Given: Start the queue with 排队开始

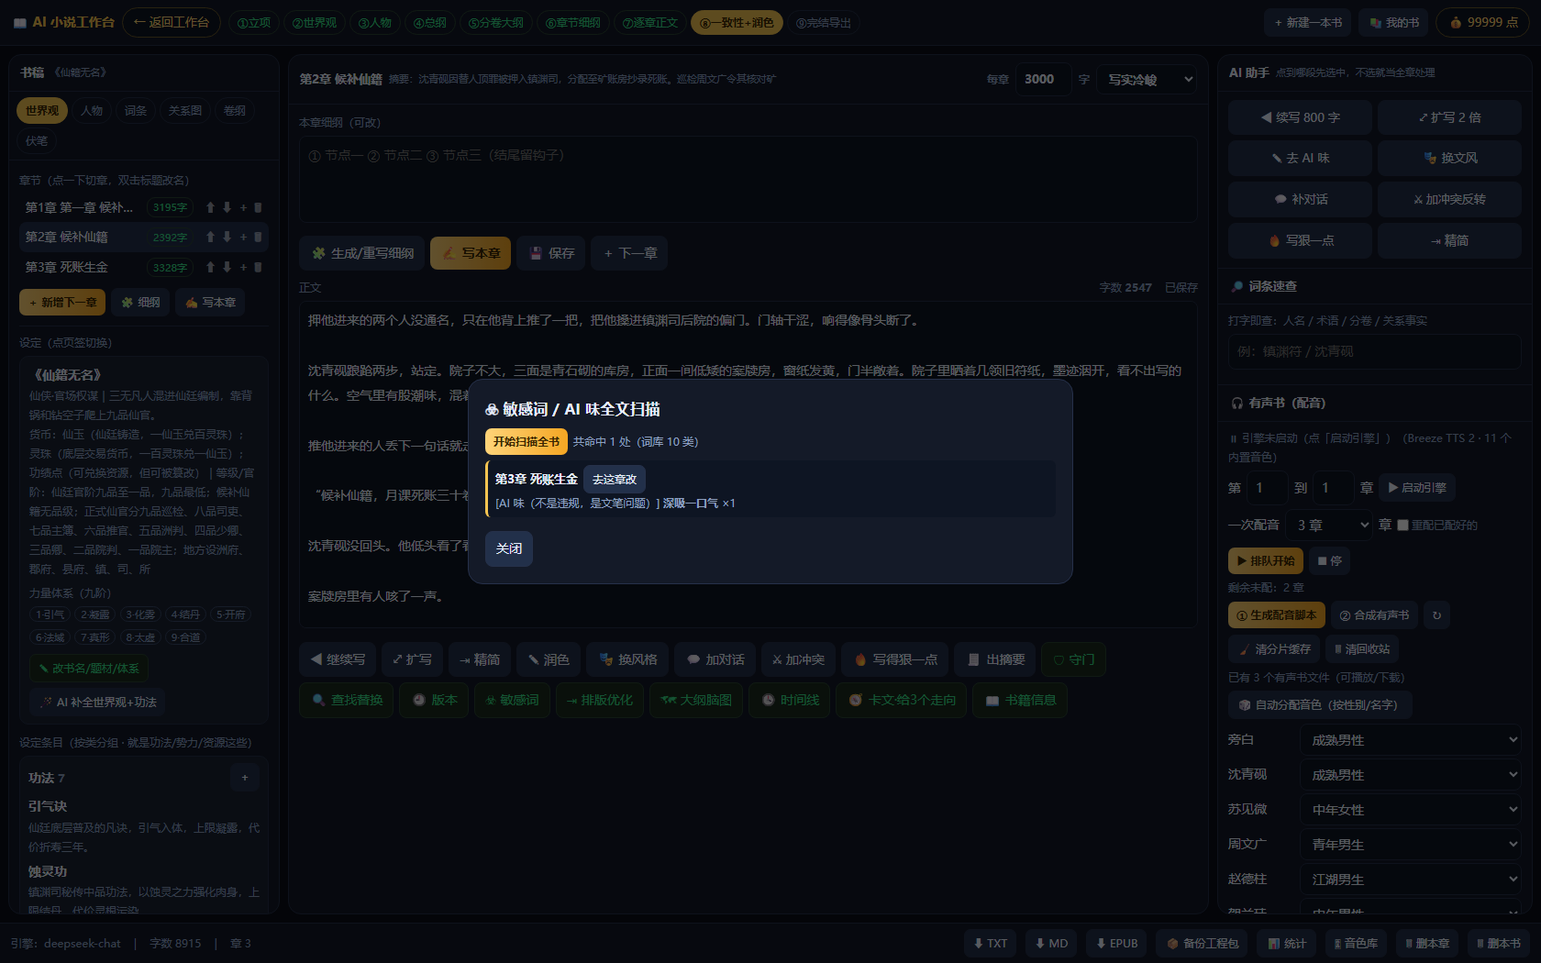Looking at the screenshot, I should (1266, 560).
